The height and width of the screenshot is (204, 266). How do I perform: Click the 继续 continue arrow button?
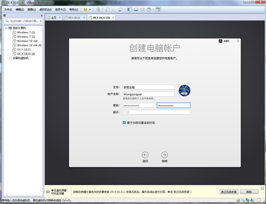click(x=164, y=155)
